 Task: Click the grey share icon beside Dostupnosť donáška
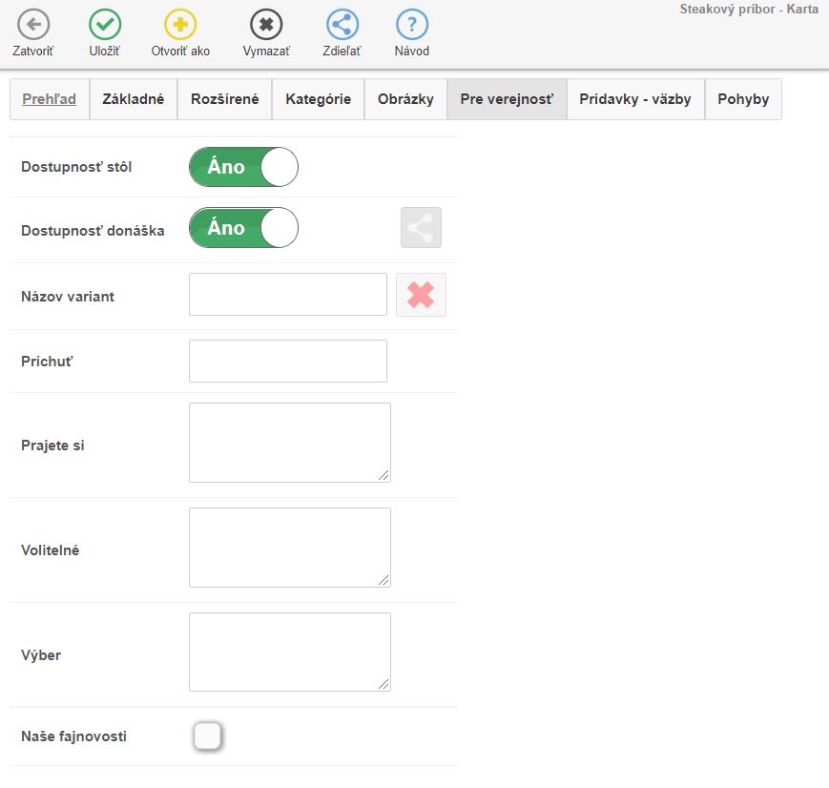coord(421,228)
